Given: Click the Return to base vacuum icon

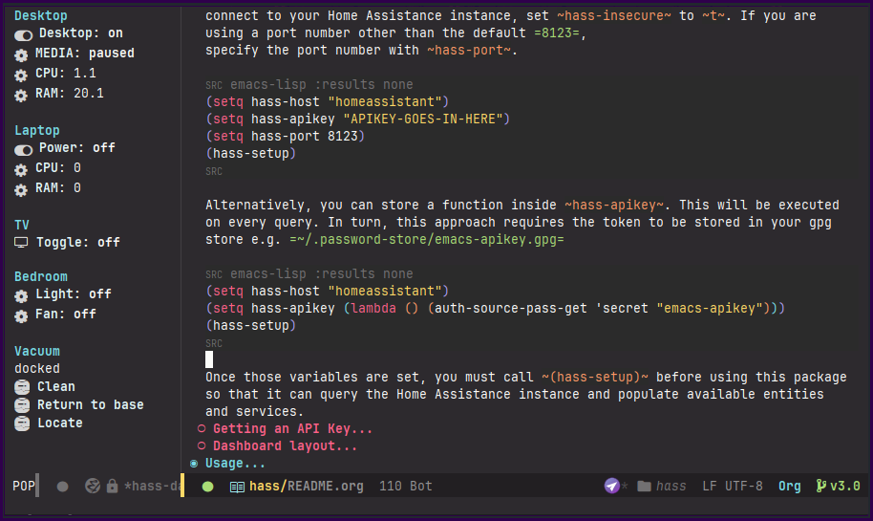Looking at the screenshot, I should point(22,405).
